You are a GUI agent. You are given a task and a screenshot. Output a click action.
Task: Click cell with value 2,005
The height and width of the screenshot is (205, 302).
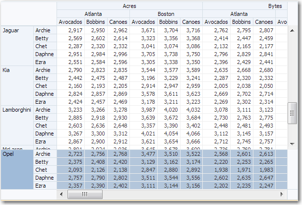[x=217, y=86]
